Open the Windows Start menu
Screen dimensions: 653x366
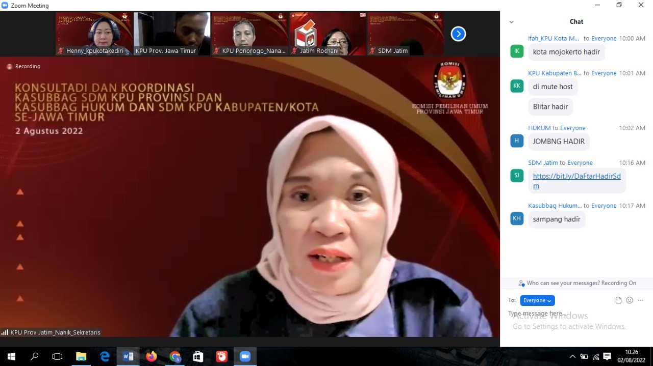11,357
